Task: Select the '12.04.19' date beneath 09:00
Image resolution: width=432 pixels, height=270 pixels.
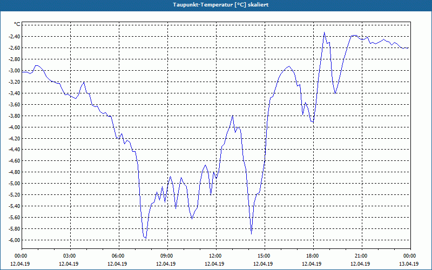Action: click(166, 264)
